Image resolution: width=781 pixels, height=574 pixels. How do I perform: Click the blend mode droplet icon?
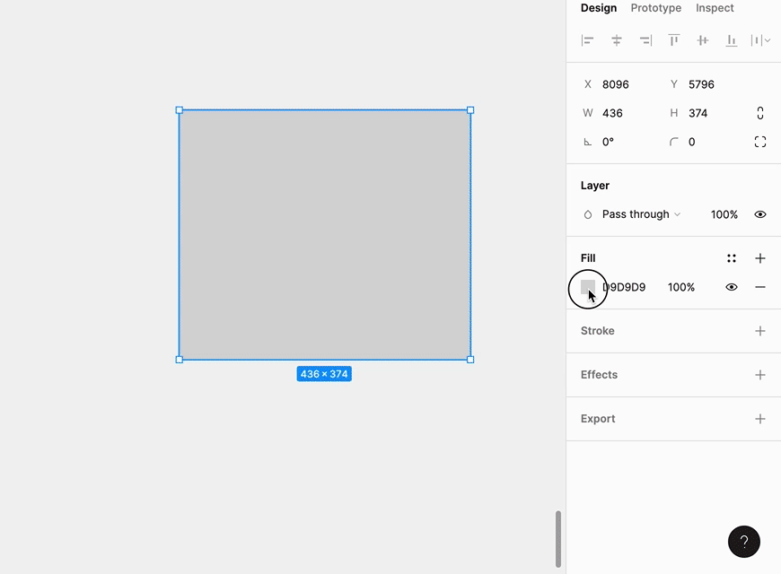coord(588,214)
